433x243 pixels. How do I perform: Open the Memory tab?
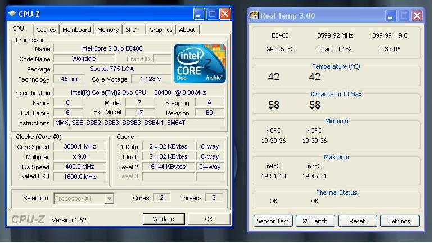108,30
